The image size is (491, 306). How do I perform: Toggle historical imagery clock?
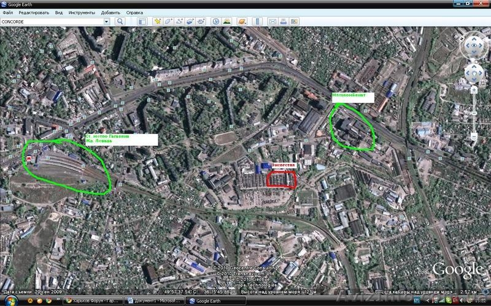(216, 21)
